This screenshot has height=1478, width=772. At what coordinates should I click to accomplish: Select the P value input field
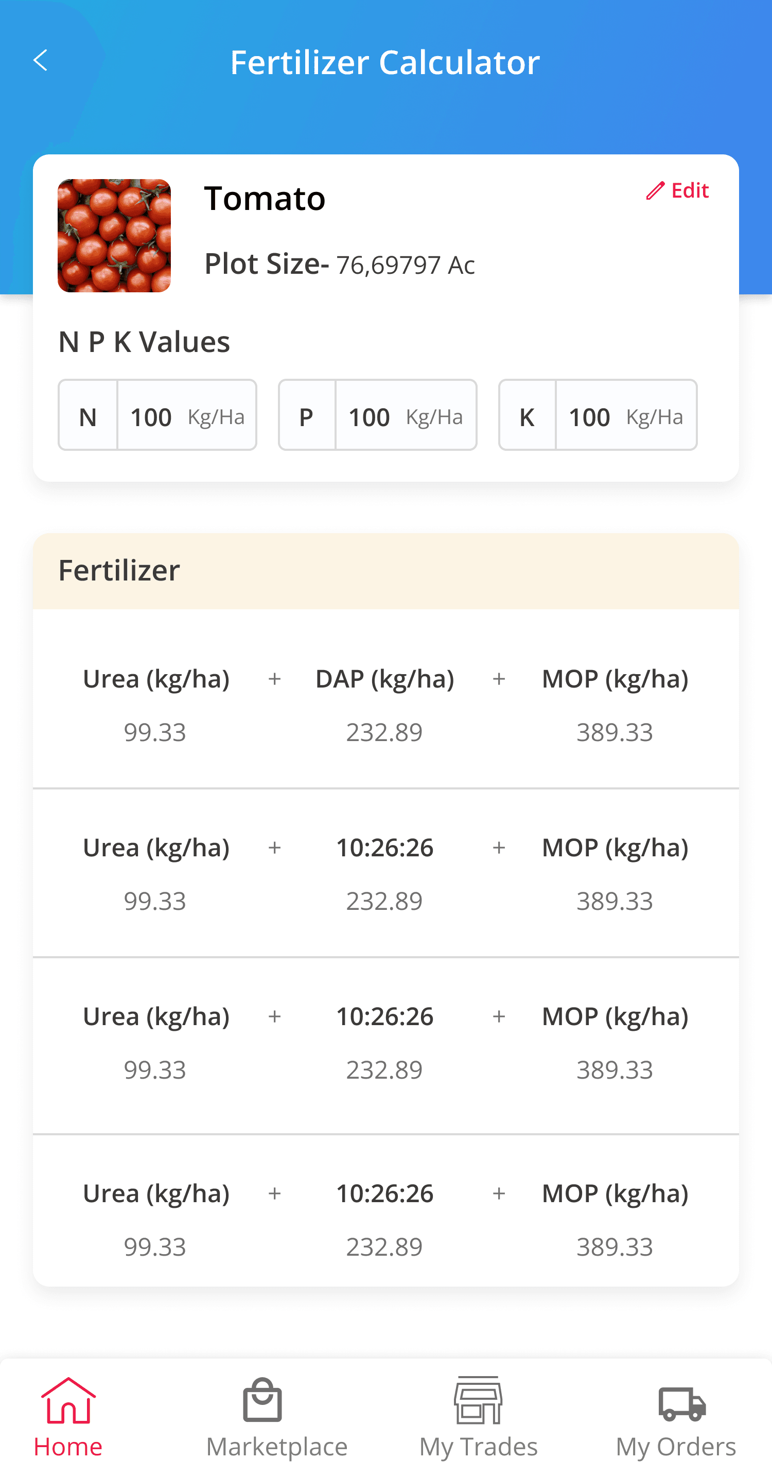point(406,415)
